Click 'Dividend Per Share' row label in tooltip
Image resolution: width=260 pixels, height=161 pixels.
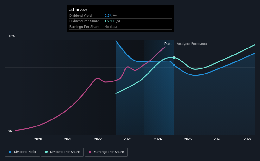click(x=84, y=21)
